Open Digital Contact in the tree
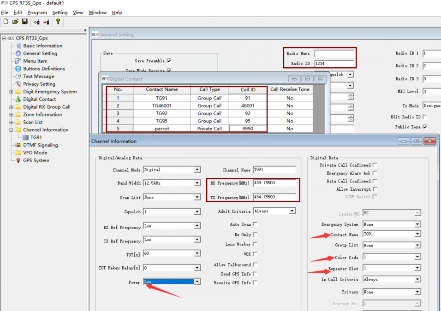This screenshot has width=441, height=311. (x=39, y=99)
